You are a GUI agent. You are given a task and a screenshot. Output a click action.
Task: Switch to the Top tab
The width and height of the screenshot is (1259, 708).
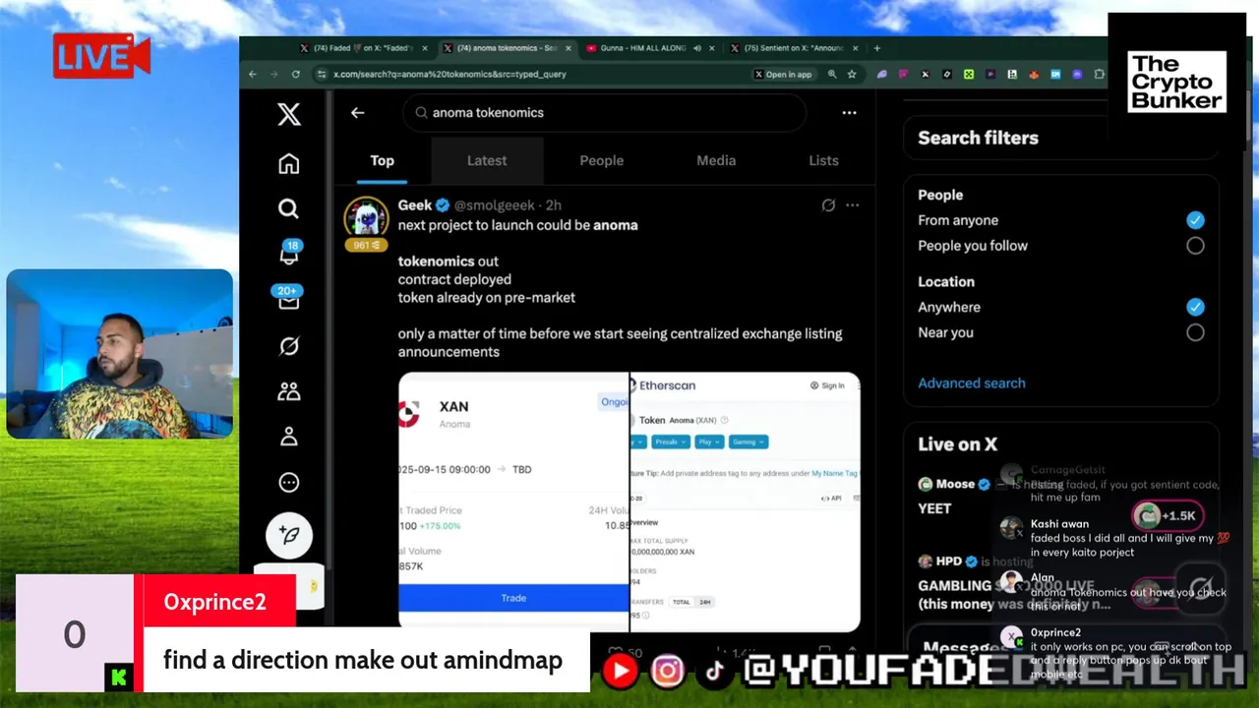point(382,160)
